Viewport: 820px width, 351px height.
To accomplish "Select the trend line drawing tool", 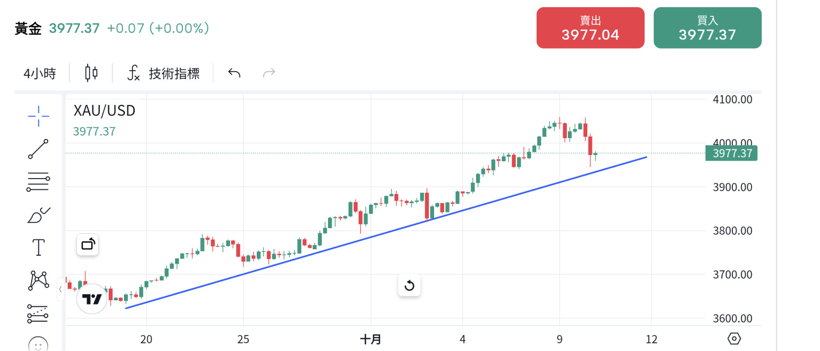I will 37,149.
